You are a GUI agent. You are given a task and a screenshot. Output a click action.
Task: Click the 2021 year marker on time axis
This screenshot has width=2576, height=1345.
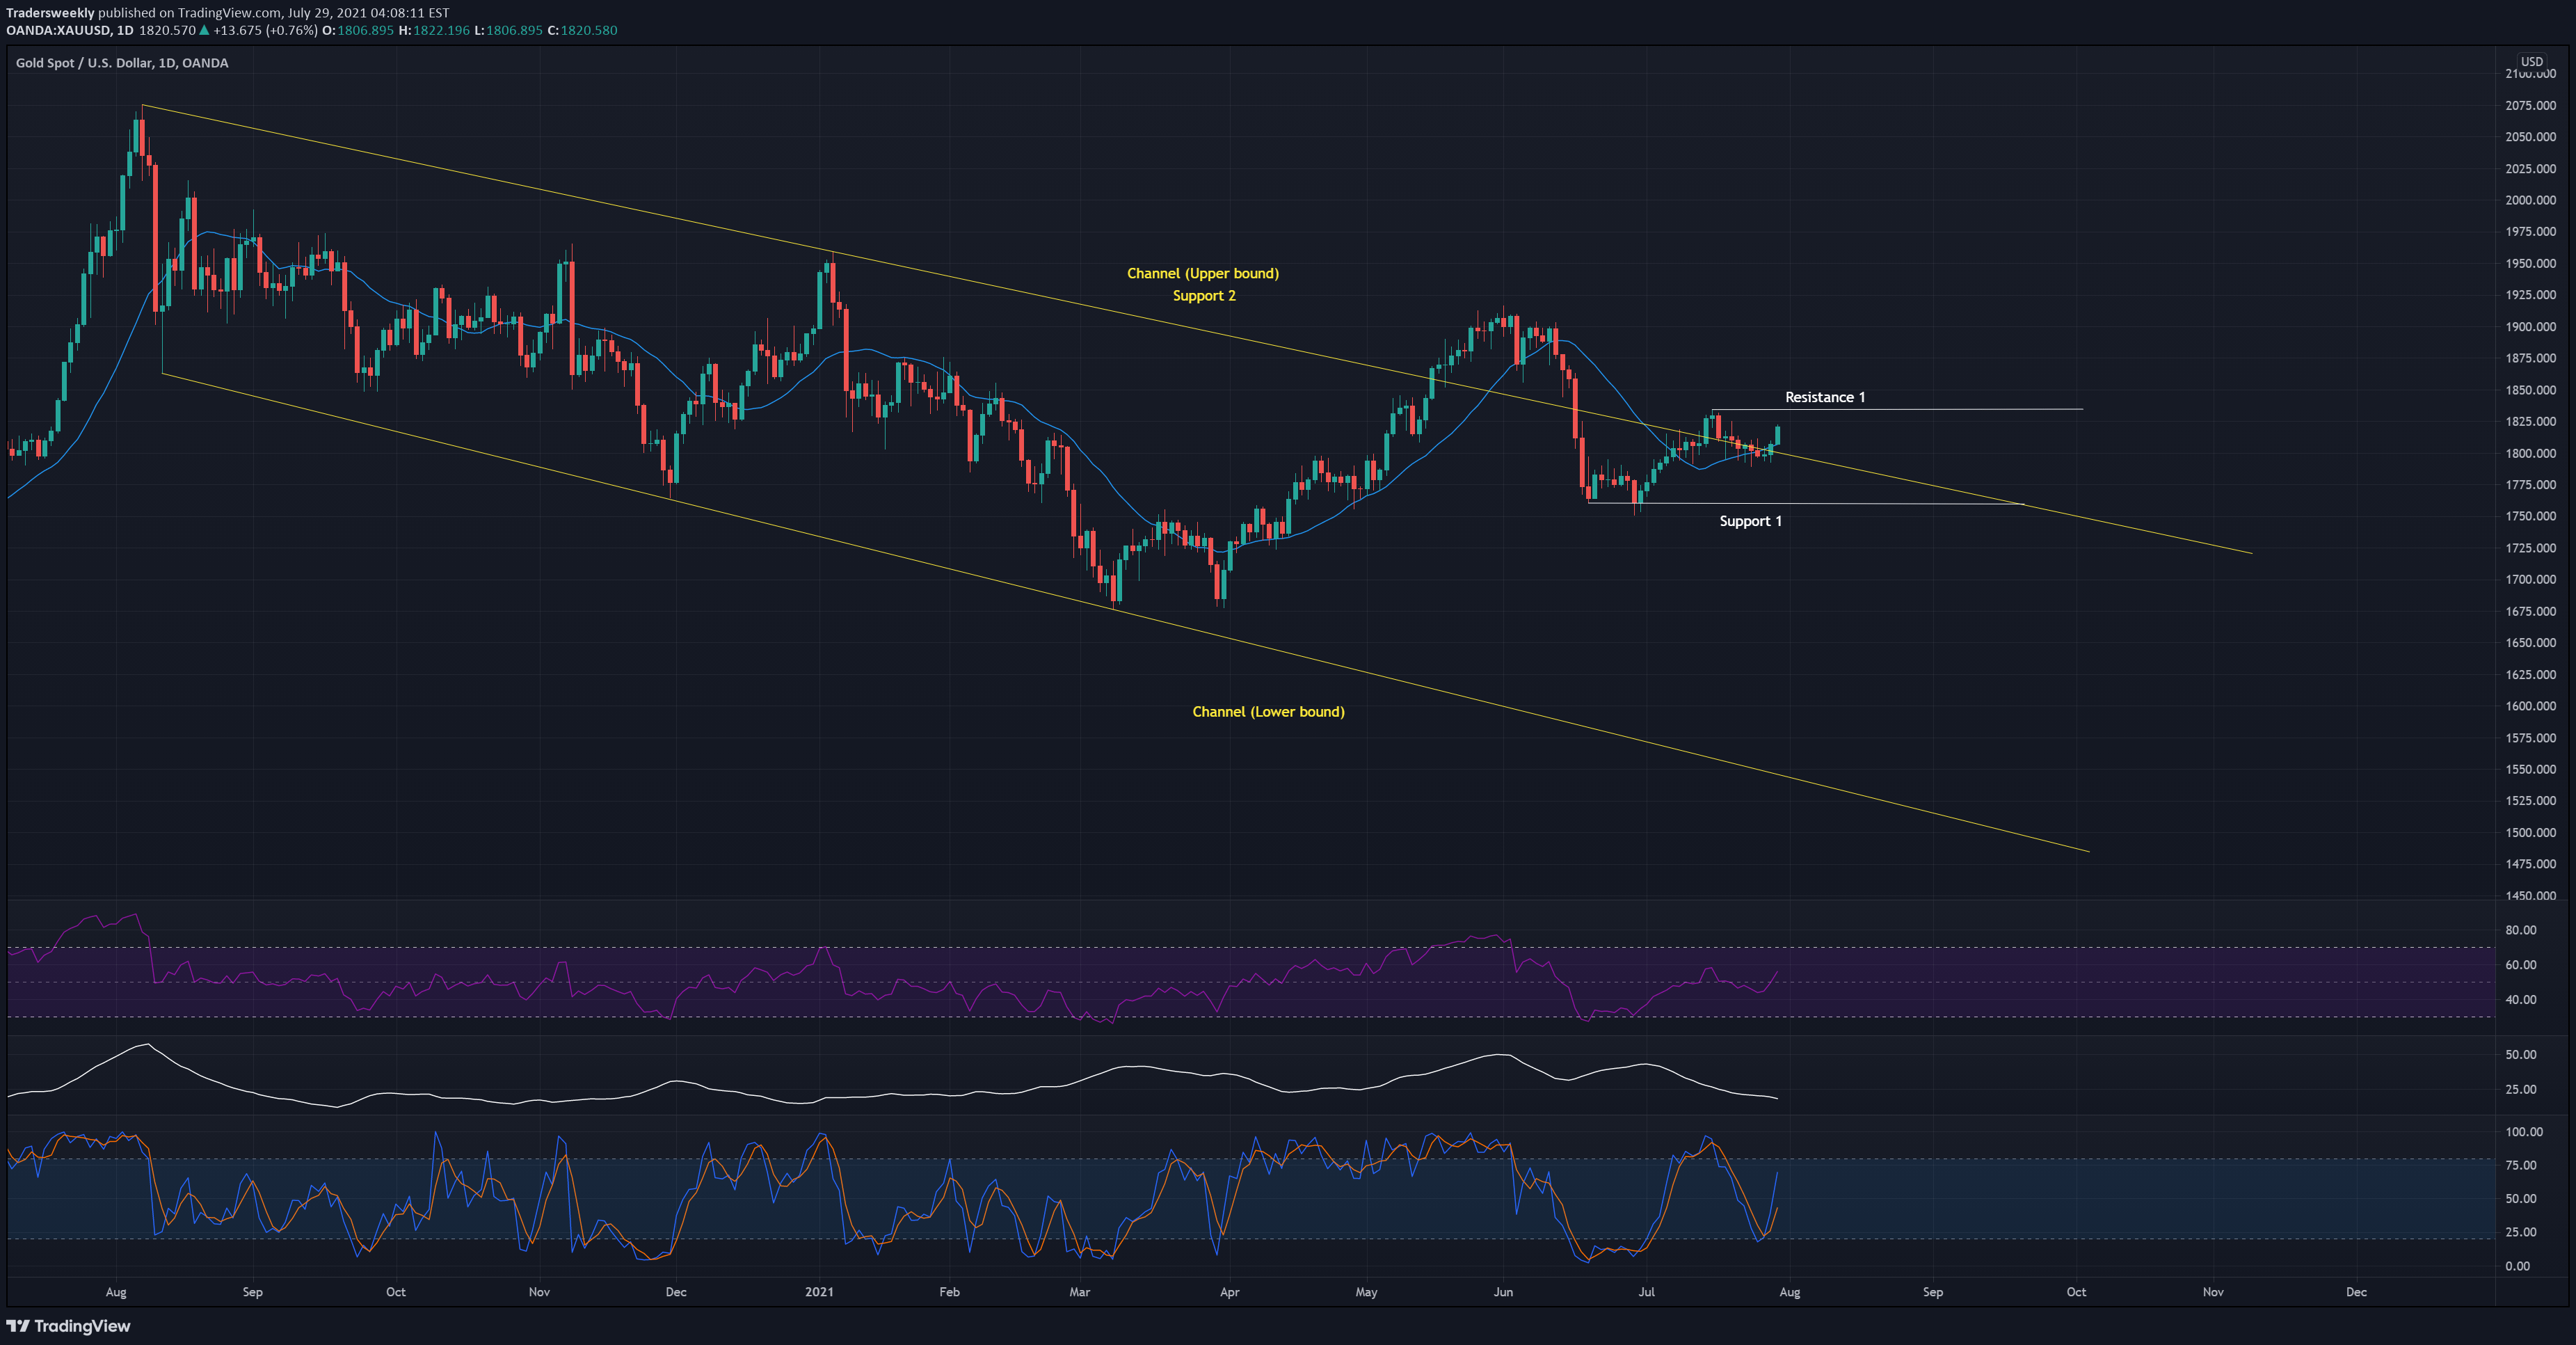click(818, 1292)
